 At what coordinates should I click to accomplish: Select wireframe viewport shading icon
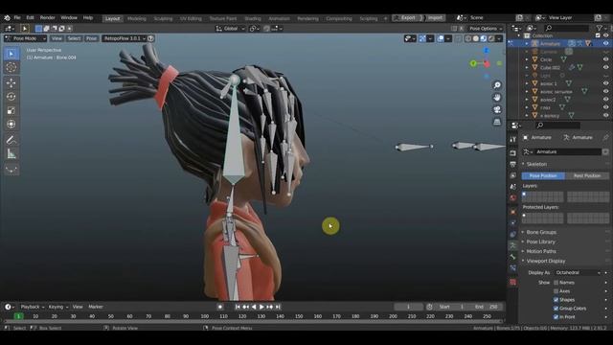point(468,38)
